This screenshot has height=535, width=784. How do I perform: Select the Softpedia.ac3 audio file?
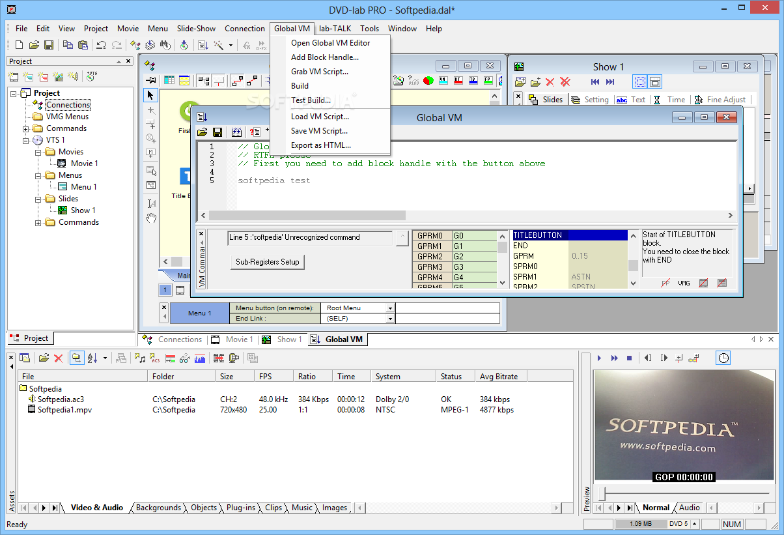(x=61, y=399)
